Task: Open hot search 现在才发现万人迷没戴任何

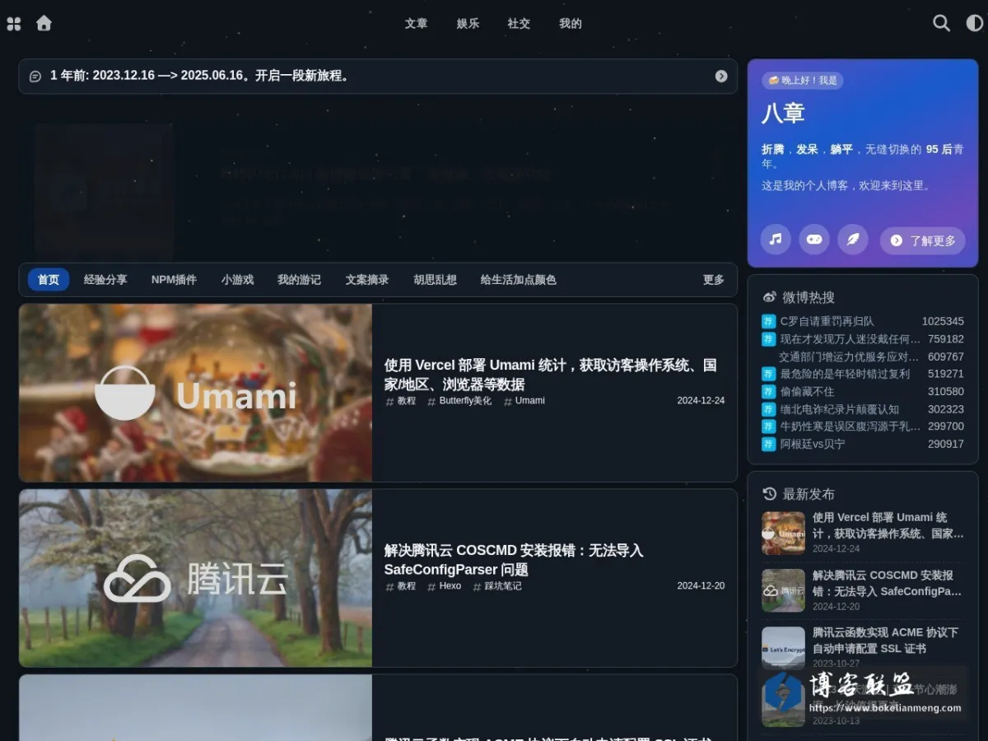Action: [851, 338]
